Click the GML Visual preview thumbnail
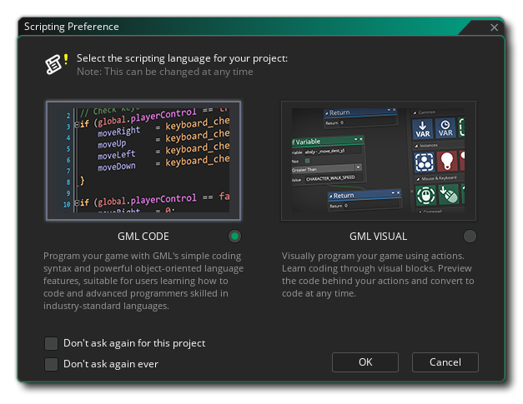The height and width of the screenshot is (404, 523). click(379, 161)
